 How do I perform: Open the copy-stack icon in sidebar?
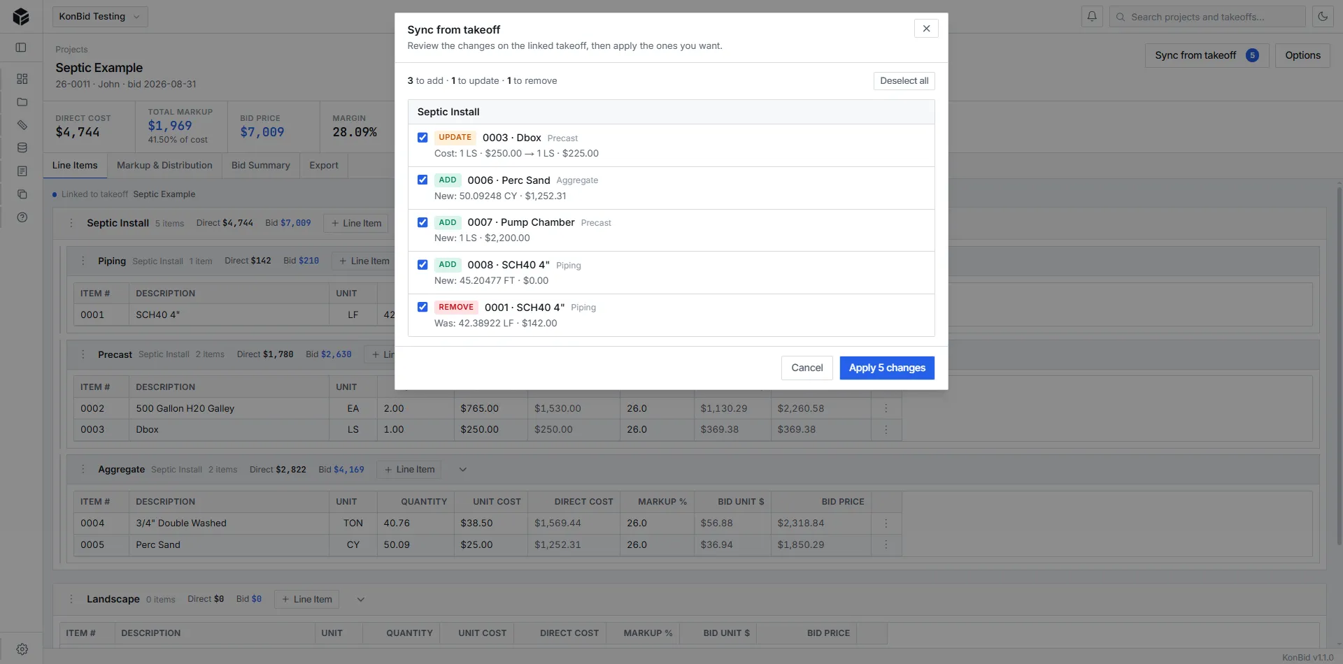point(22,194)
